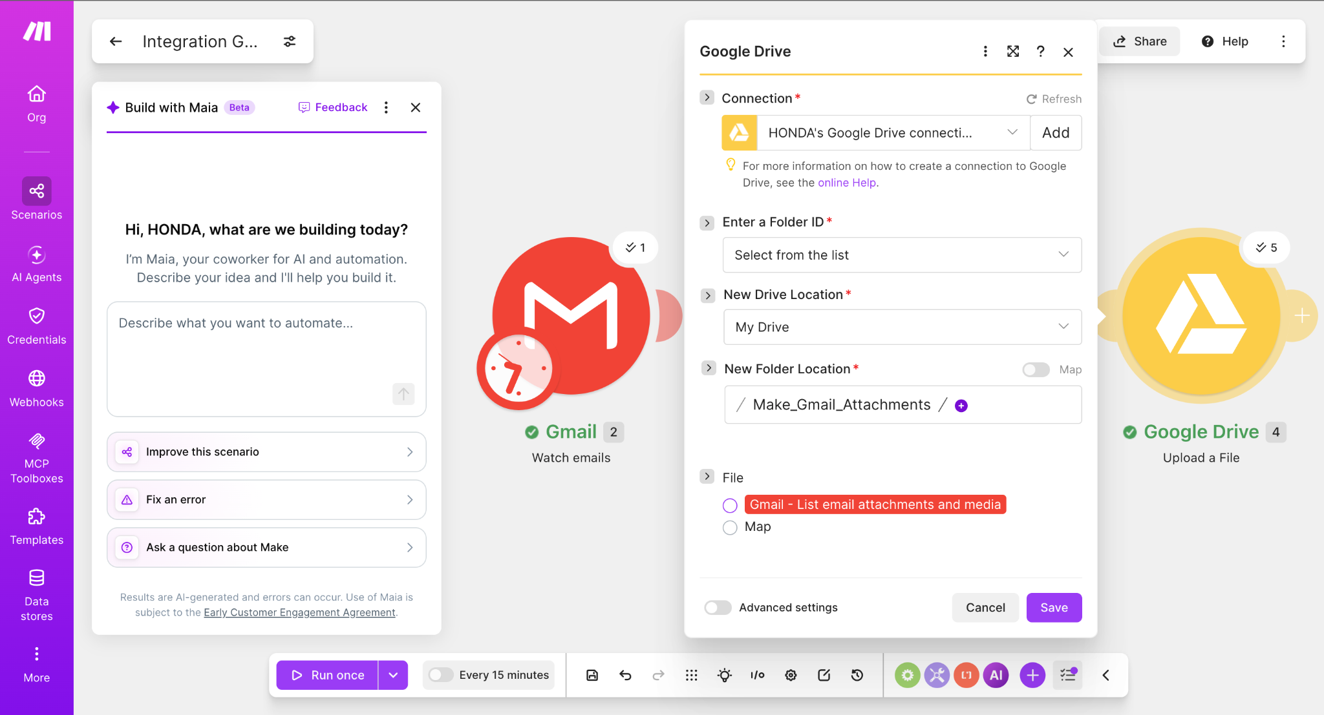
Task: Open Run once dropdown arrow
Action: 393,675
